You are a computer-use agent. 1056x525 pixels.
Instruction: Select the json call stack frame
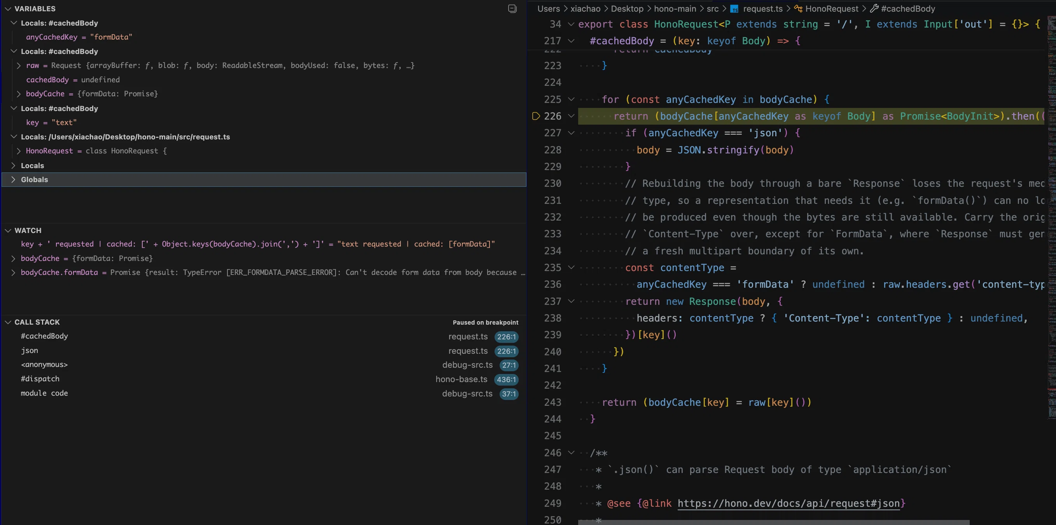(x=264, y=351)
